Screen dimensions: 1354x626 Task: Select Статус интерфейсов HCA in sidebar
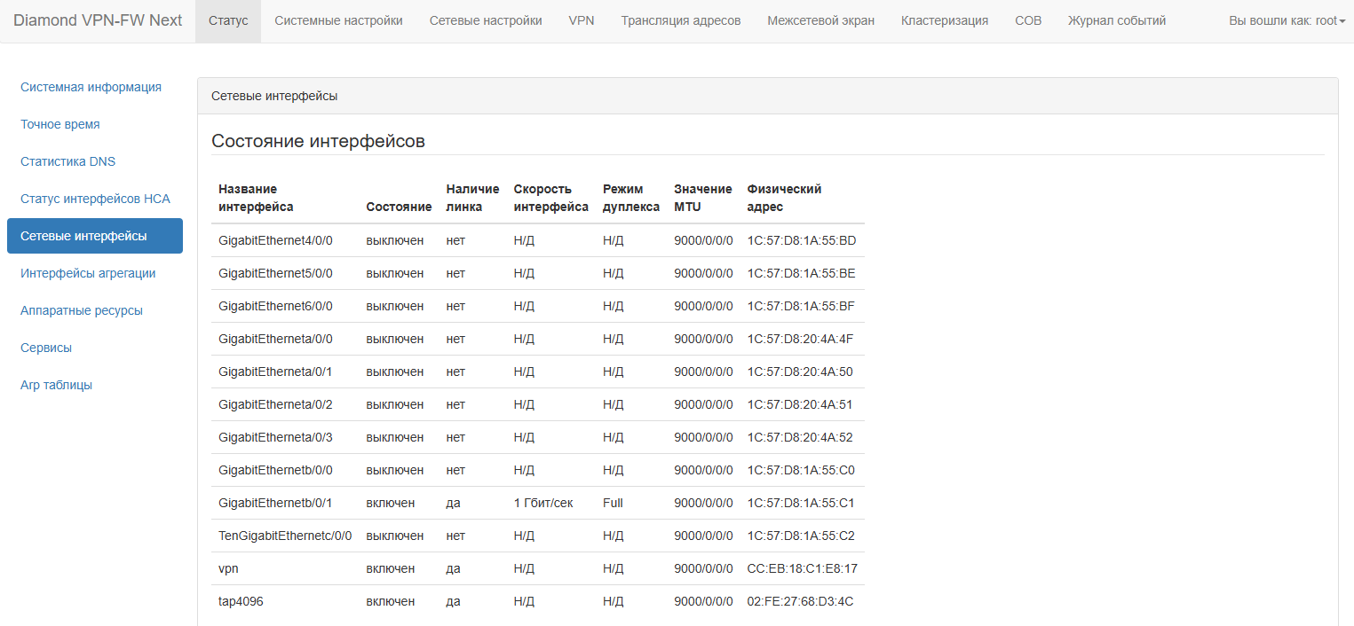(95, 199)
